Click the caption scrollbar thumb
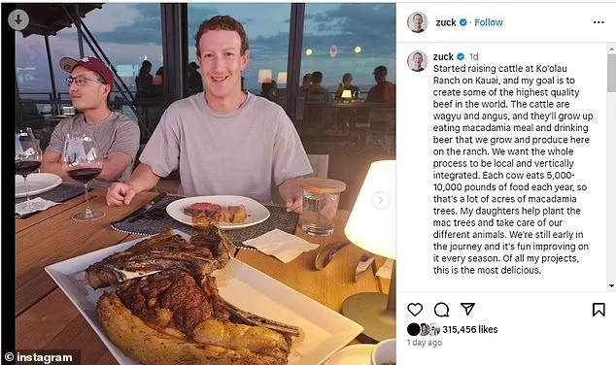 (x=611, y=73)
